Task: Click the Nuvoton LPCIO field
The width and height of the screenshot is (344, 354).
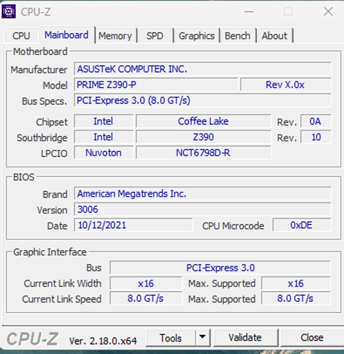Action: (104, 153)
